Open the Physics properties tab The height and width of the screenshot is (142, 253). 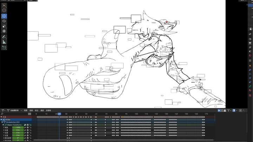pyautogui.click(x=250, y=78)
